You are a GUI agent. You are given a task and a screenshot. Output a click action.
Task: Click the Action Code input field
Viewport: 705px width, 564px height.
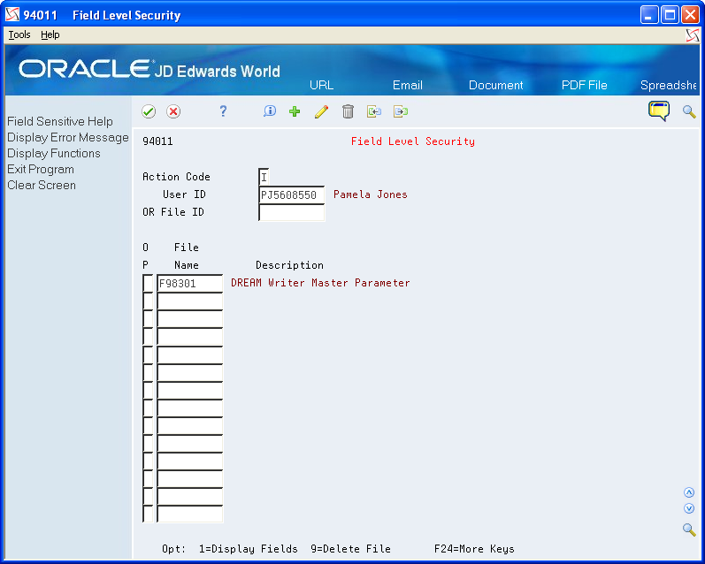point(264,177)
